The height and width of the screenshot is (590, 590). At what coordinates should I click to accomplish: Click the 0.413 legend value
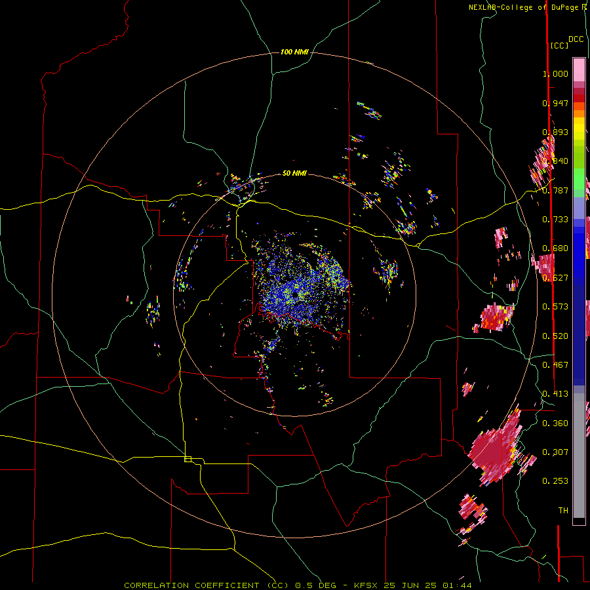coord(555,394)
